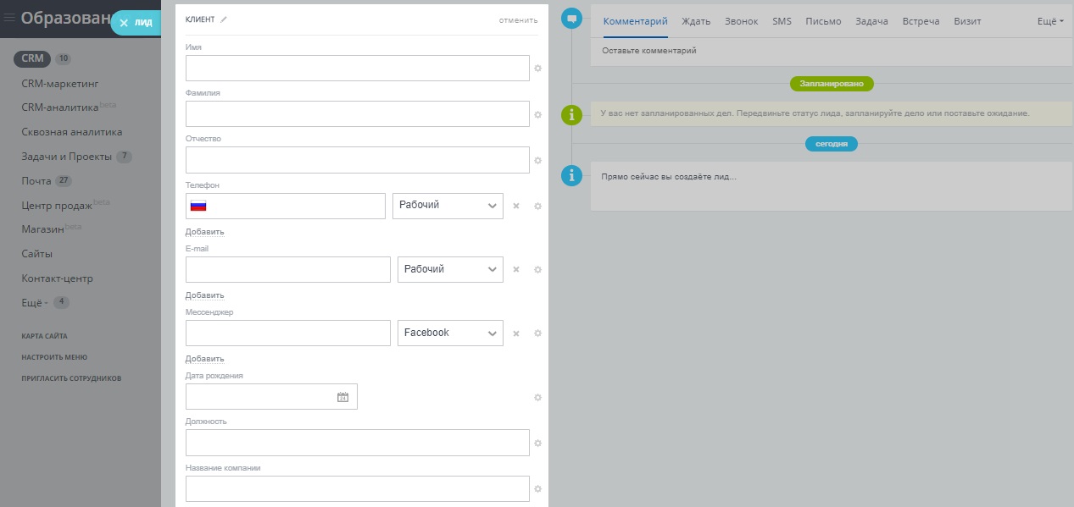Click into the Имя input field
1074x507 pixels.
pos(358,68)
